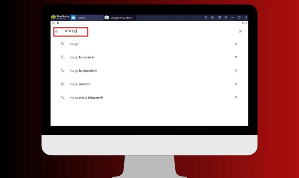Image resolution: width=299 pixels, height=178 pixels.
Task: Select 'vtv go for android tv' suggestion
Action: point(149,70)
